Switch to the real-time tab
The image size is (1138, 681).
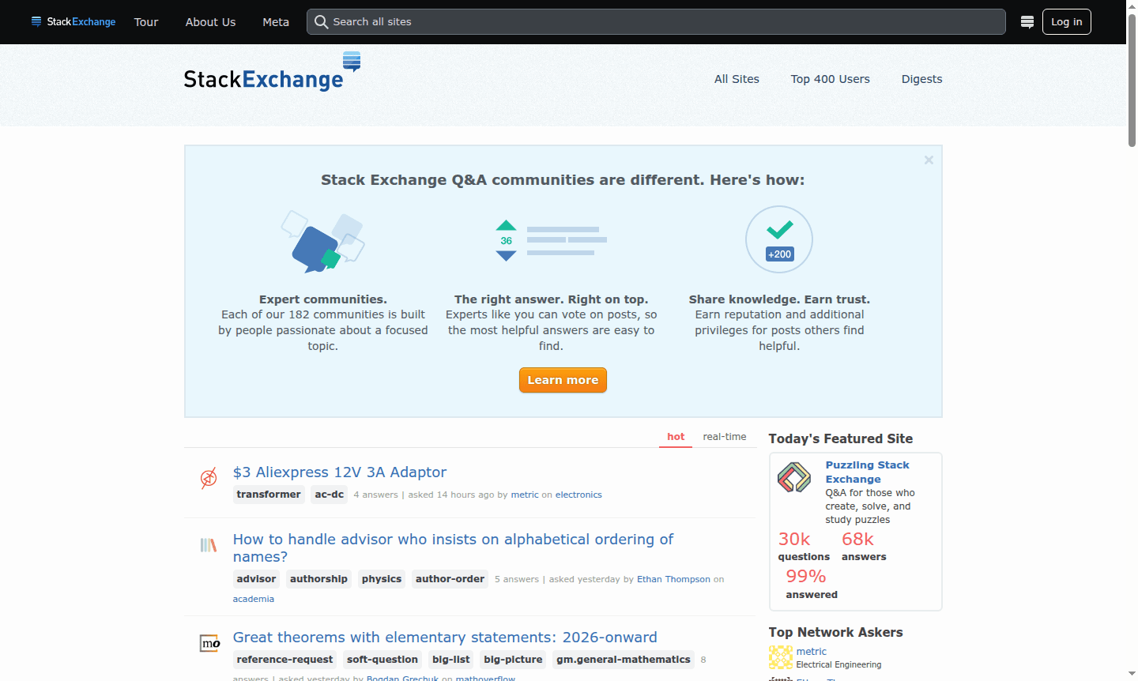[x=724, y=436]
